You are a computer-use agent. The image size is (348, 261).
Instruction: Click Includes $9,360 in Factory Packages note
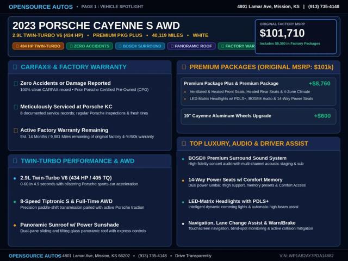click(290, 43)
